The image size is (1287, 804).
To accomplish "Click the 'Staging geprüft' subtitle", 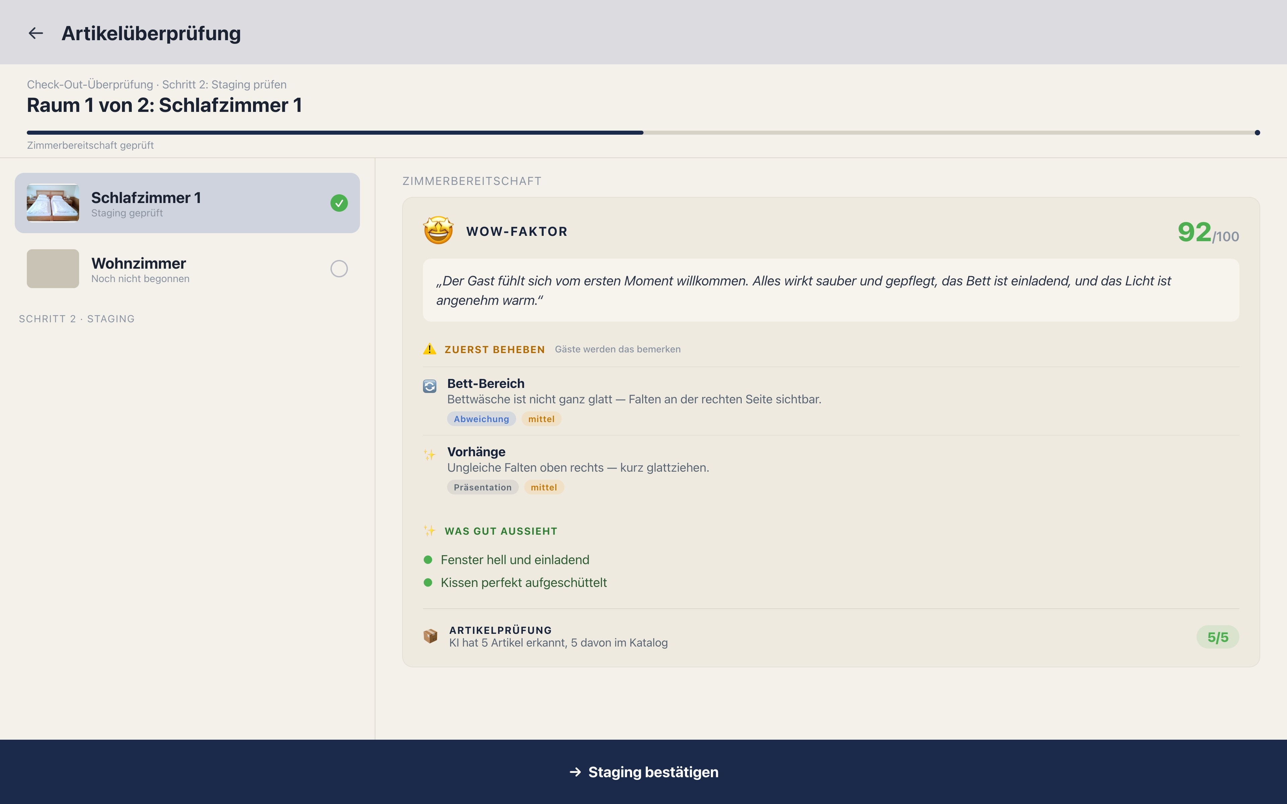I will (127, 213).
